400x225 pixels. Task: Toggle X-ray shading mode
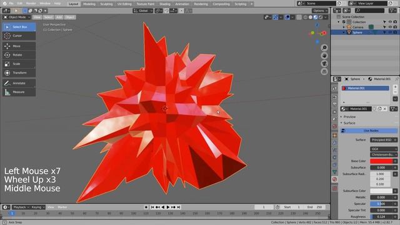(x=299, y=17)
